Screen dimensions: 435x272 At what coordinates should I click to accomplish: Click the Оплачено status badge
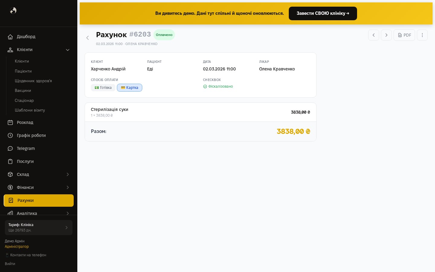[x=164, y=35]
